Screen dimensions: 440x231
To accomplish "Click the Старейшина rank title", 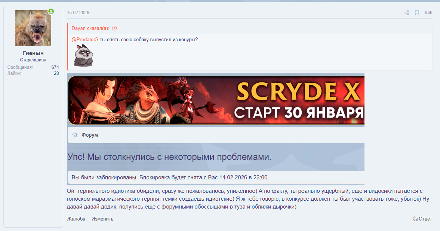I will click(x=33, y=60).
